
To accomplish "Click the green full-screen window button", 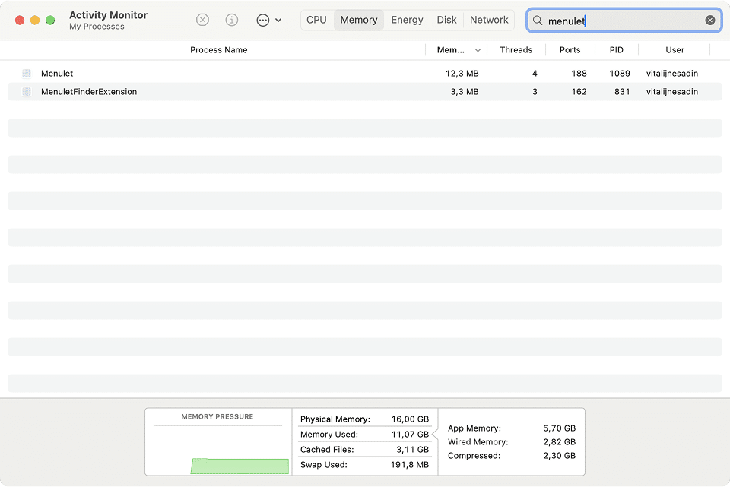I will [50, 20].
